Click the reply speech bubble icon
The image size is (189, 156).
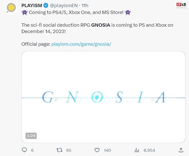pyautogui.click(x=24, y=150)
